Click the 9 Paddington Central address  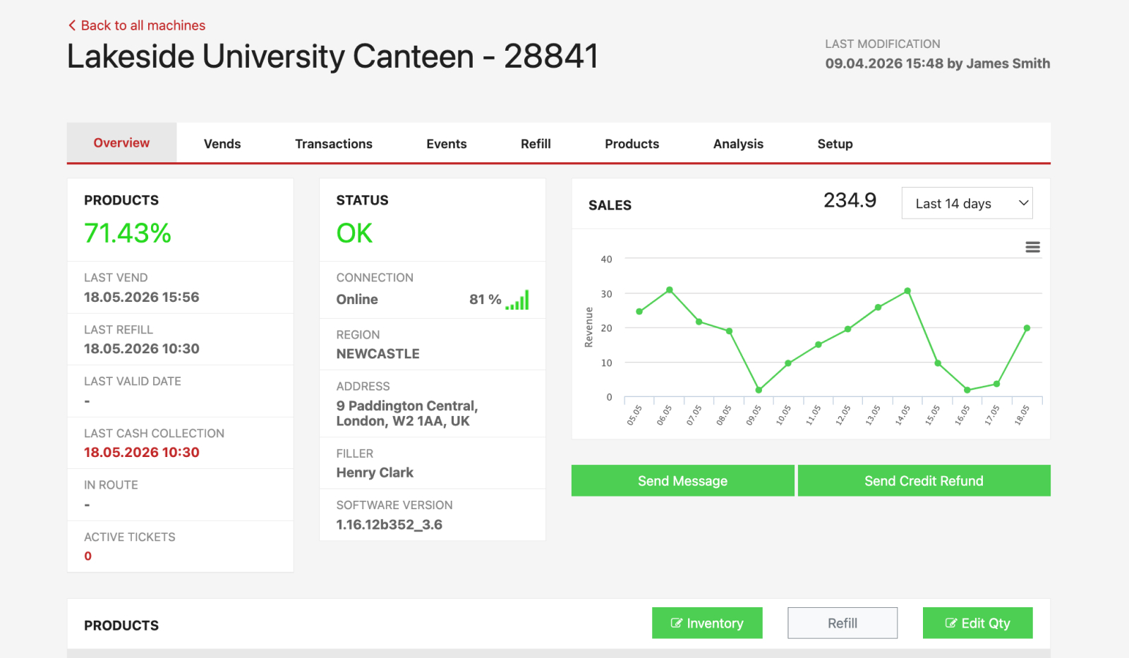[407, 413]
